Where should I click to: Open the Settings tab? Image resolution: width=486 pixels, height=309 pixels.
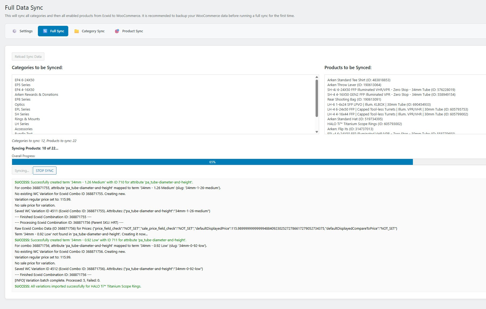[22, 31]
